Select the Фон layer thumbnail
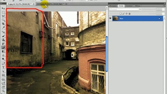The height and width of the screenshot is (94, 167). pos(115,18)
